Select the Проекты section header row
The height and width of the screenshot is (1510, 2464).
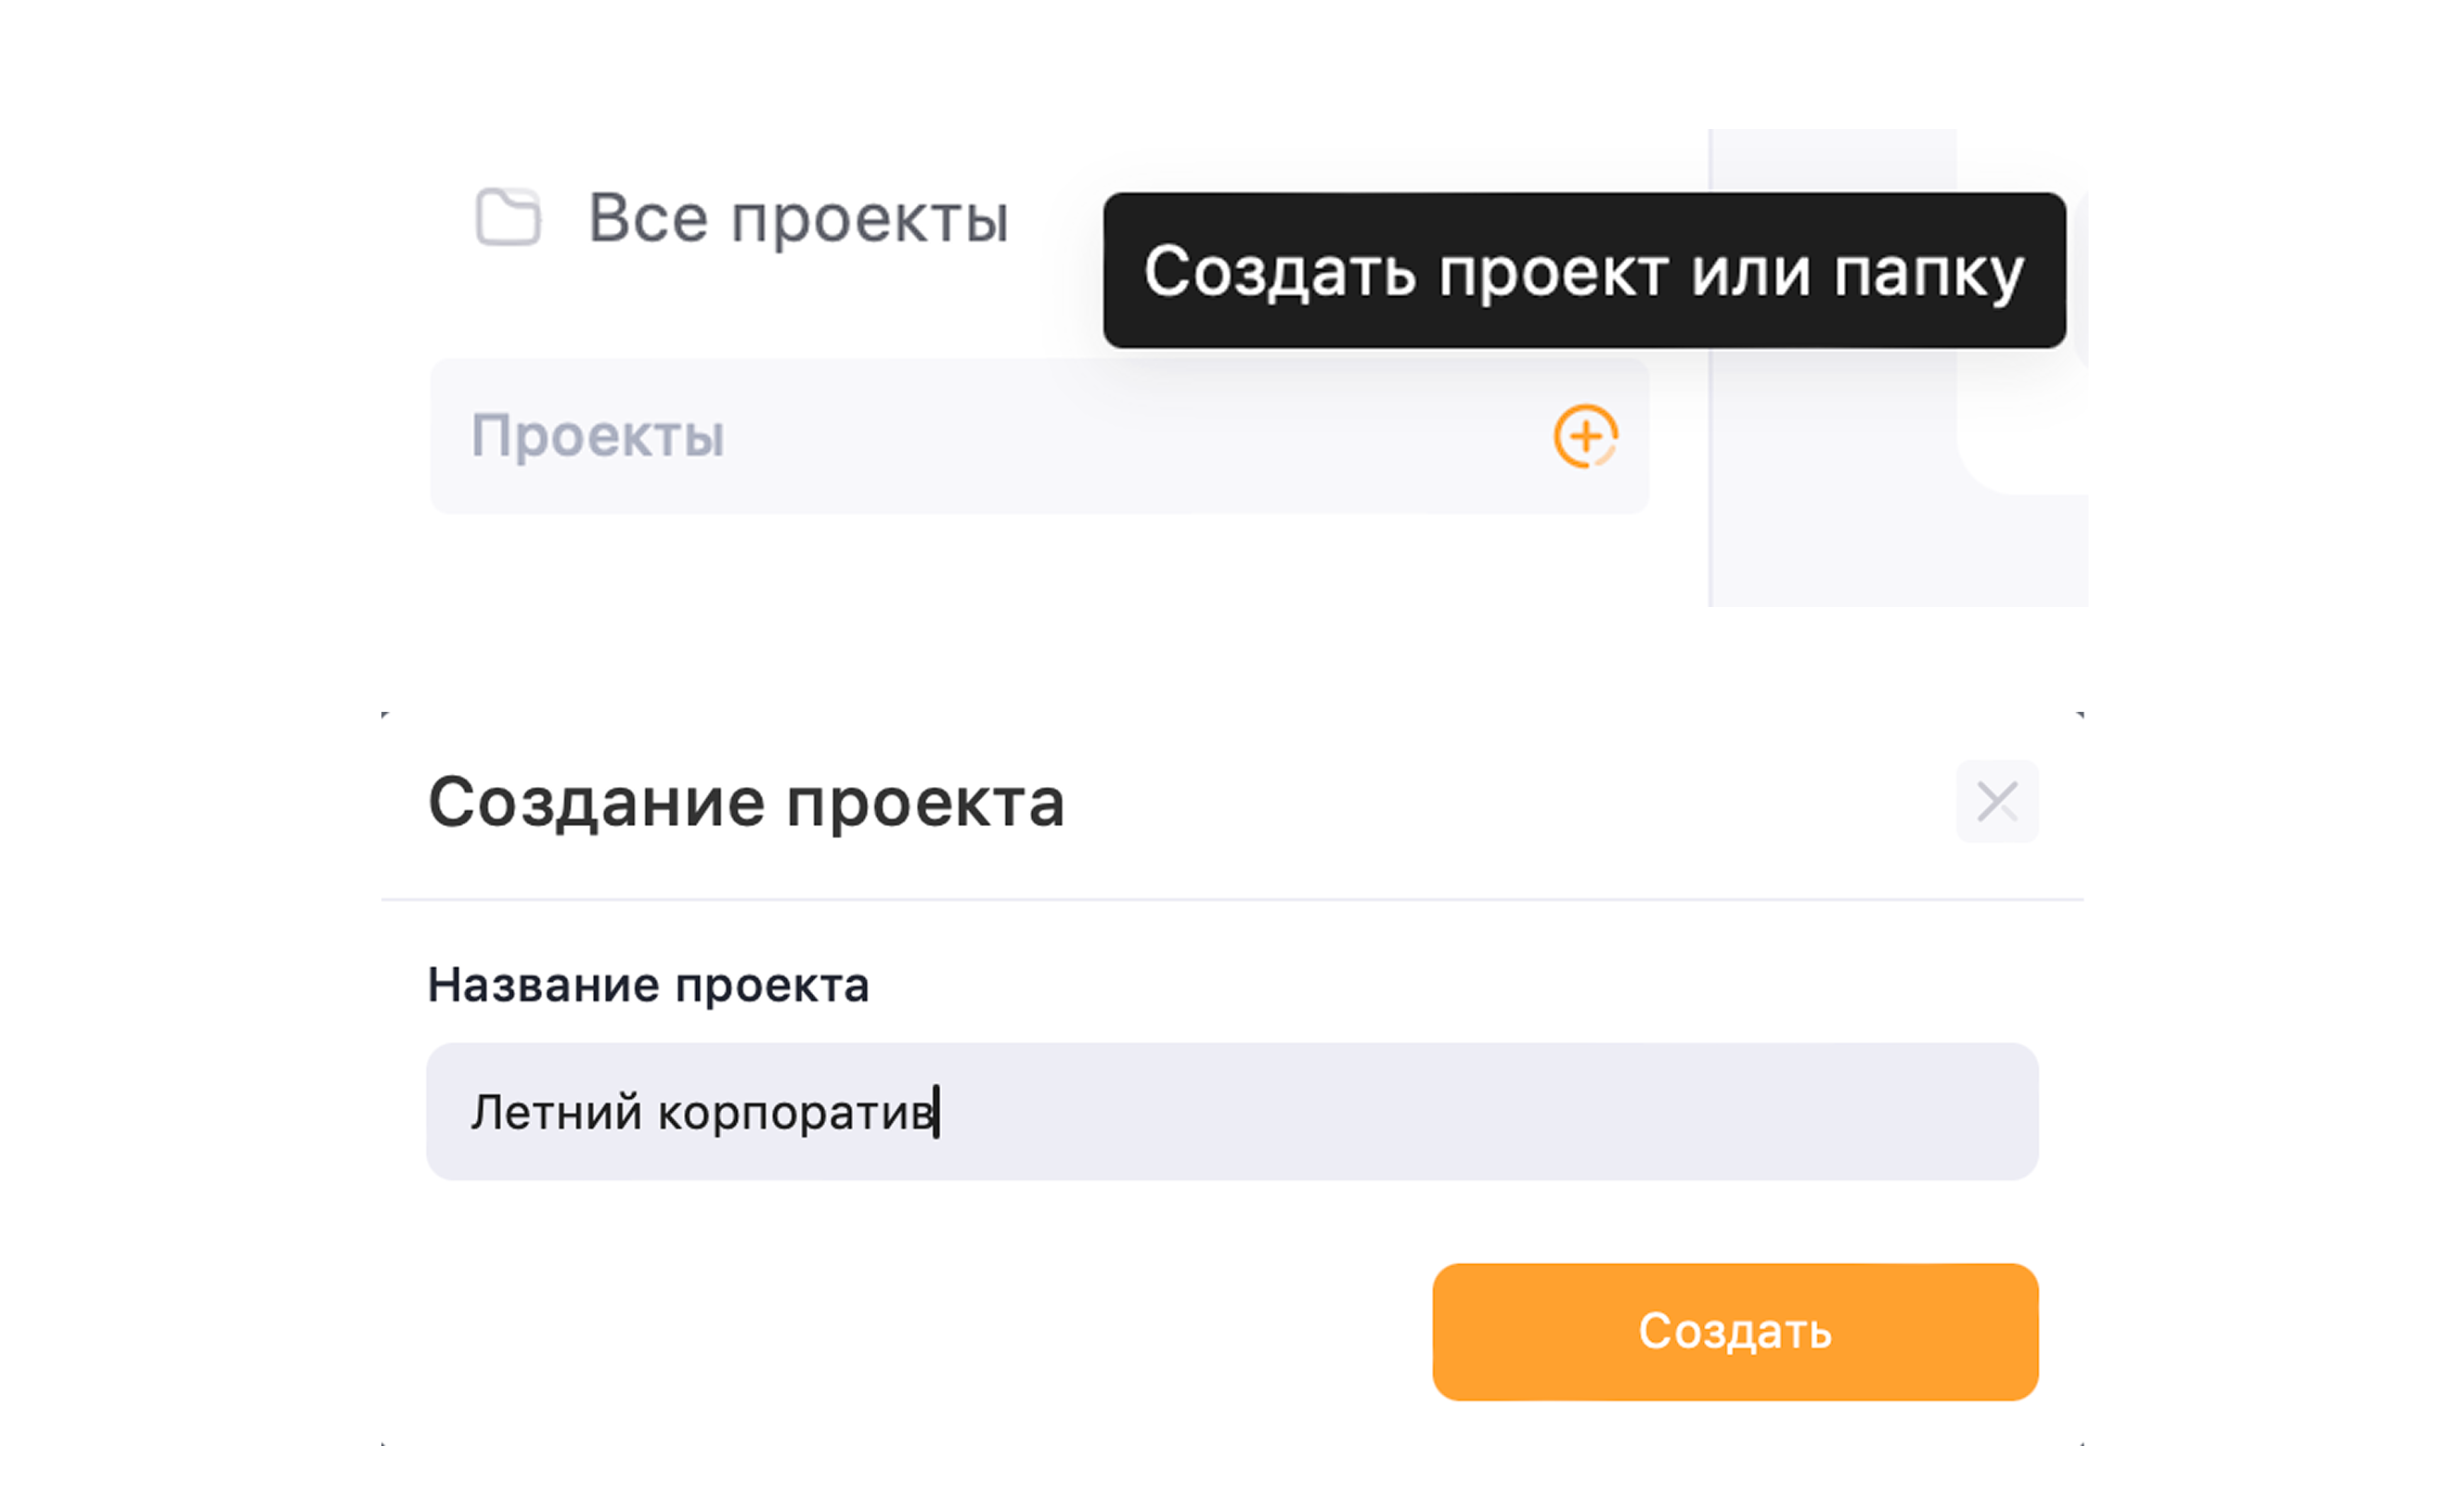click(1039, 436)
